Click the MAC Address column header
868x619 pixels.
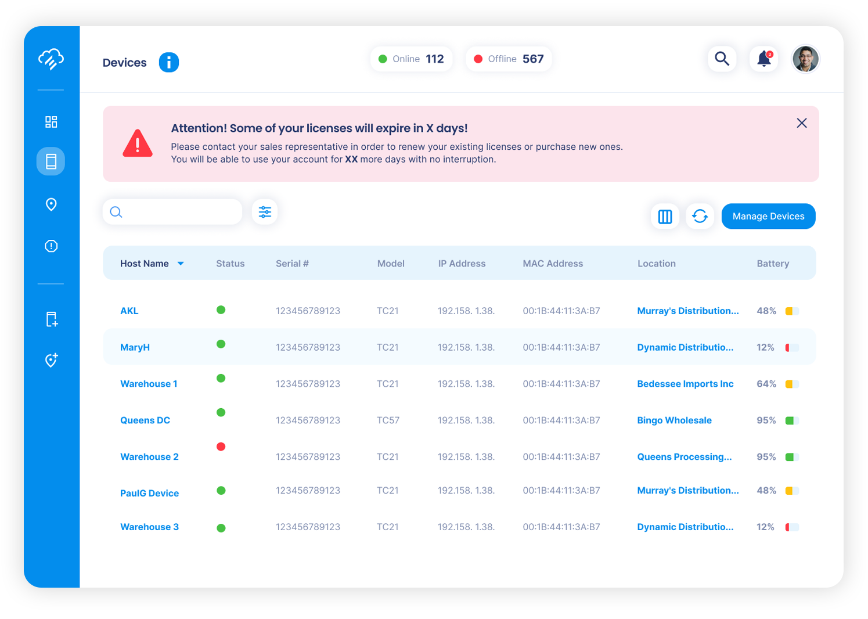pos(553,264)
